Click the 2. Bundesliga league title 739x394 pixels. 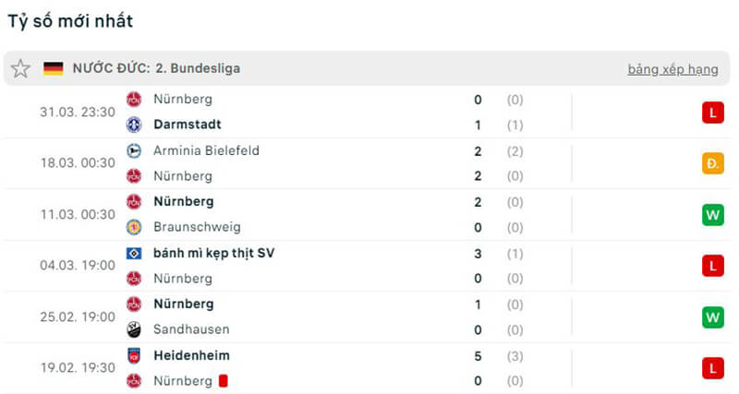(199, 68)
